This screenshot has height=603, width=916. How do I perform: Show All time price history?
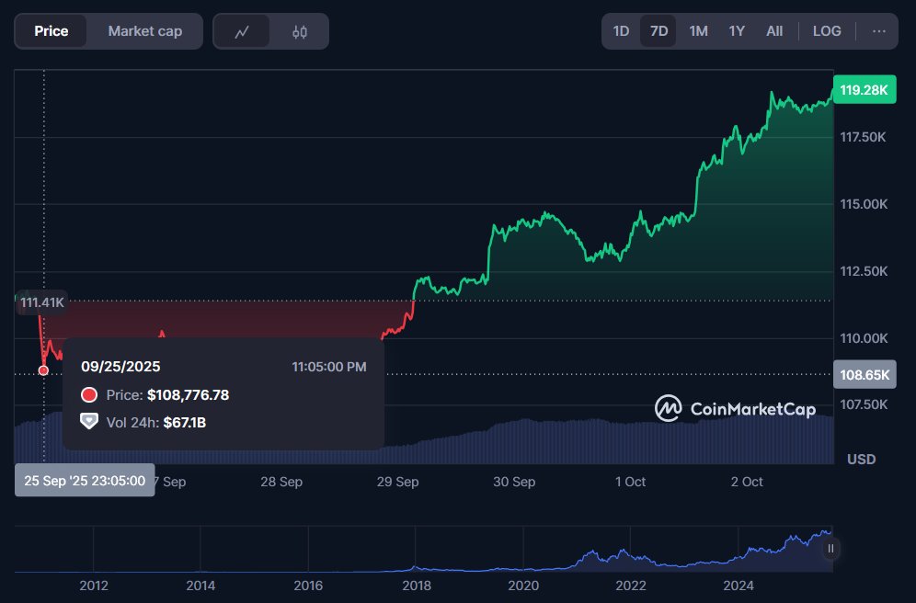click(774, 31)
